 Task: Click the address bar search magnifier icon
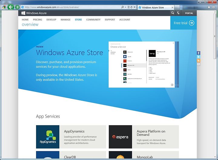(x=122, y=7)
